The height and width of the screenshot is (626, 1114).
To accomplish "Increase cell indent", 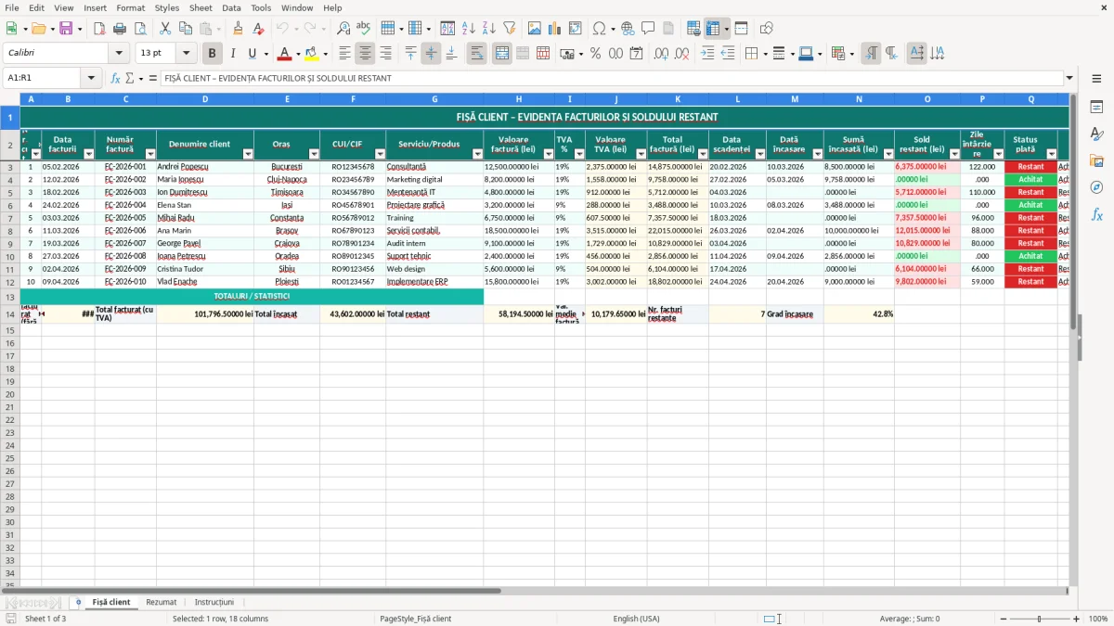I will pos(707,54).
